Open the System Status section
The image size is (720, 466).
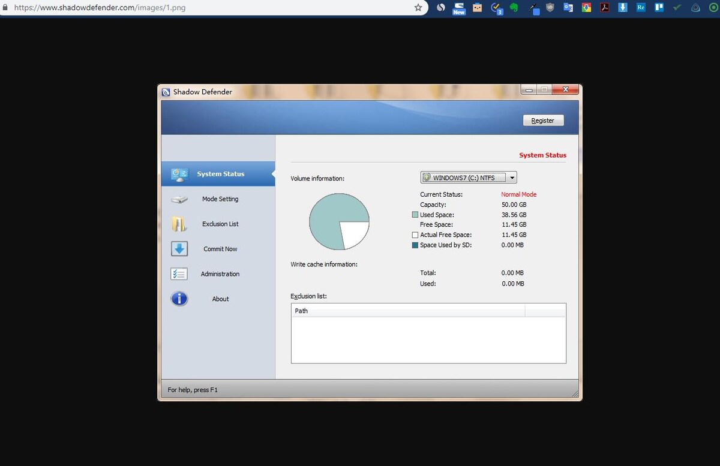(218, 174)
